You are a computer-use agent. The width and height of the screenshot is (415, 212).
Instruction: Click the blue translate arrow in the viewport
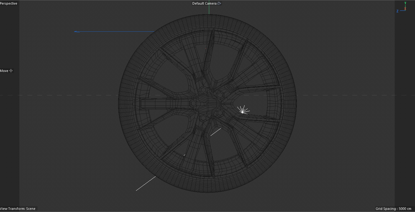click(x=114, y=31)
